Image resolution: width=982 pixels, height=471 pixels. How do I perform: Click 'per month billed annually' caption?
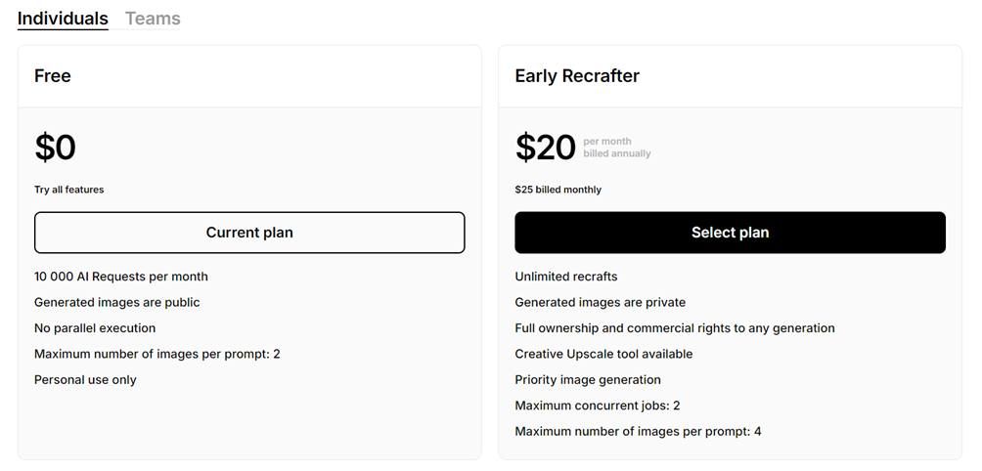tap(616, 148)
